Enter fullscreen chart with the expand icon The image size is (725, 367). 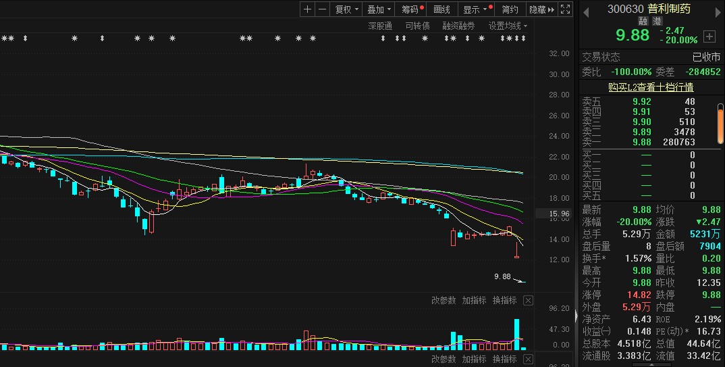[x=566, y=9]
